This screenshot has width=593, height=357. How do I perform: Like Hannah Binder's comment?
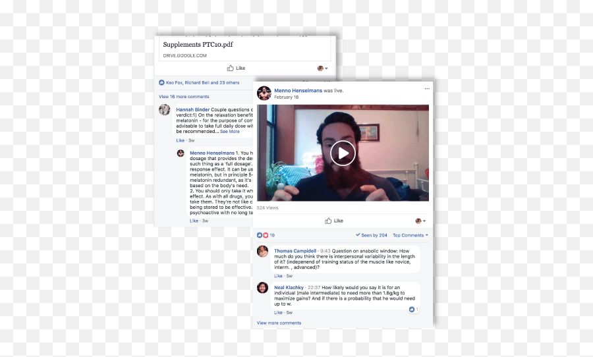tap(181, 141)
